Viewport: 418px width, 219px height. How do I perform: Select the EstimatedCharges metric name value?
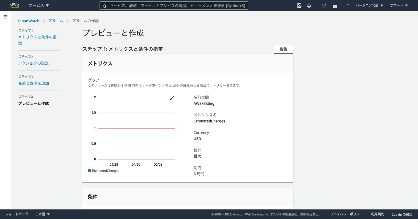[209, 121]
